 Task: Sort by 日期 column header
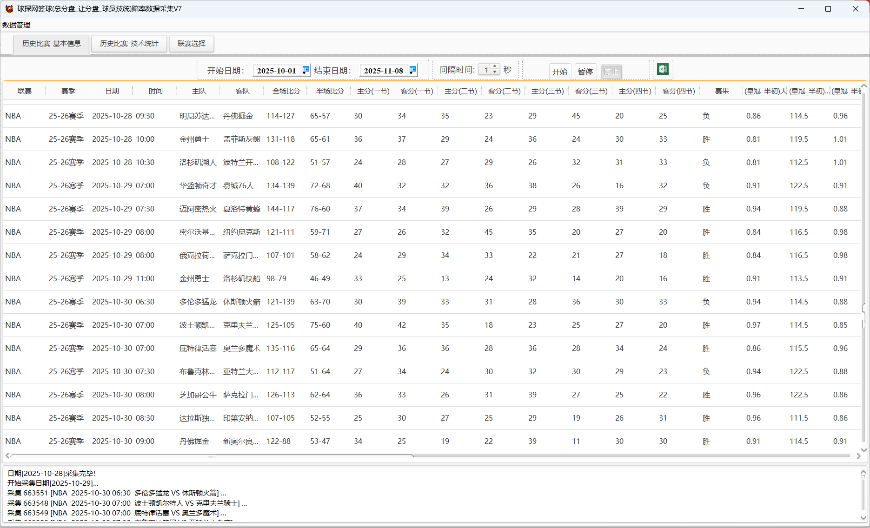[112, 91]
